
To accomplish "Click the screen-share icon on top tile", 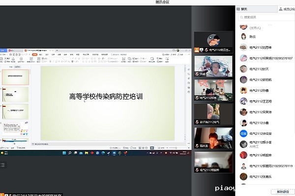I will [202, 50].
